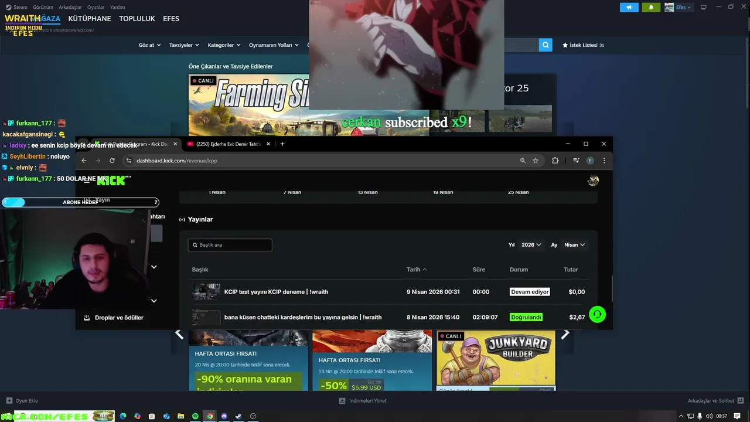
Task: Expand Steam Tavsiyeler menu
Action: [184, 45]
